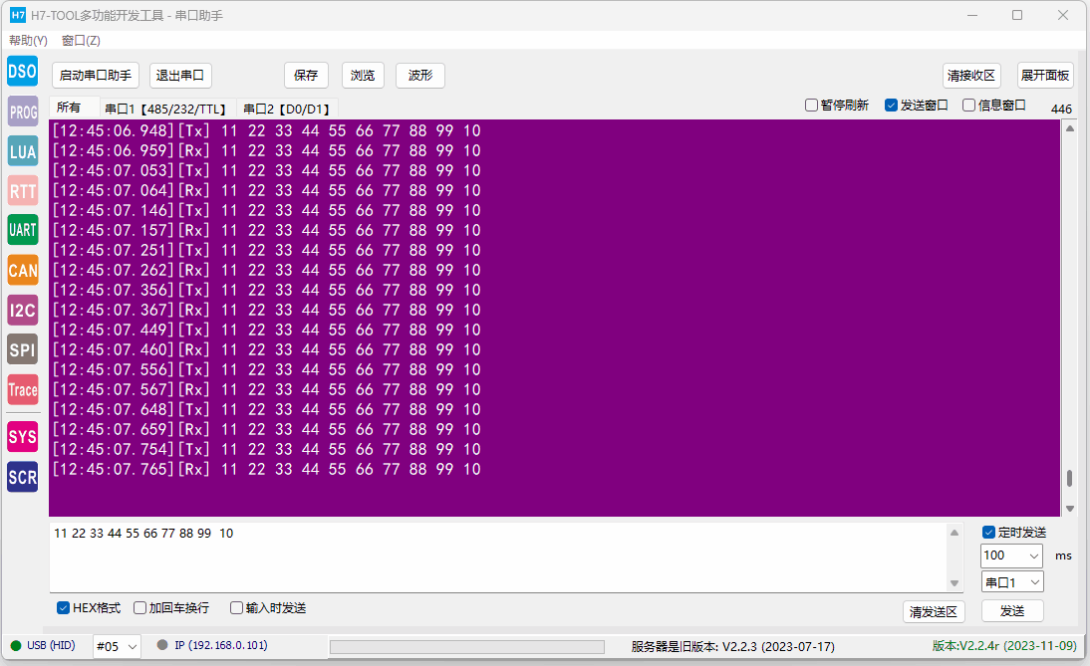Uncheck the HEX格式 checkbox
This screenshot has height=666, width=1090.
[x=63, y=608]
